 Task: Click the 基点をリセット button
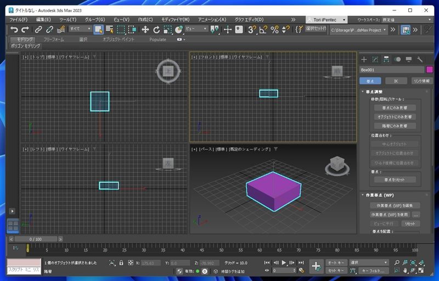point(395,179)
